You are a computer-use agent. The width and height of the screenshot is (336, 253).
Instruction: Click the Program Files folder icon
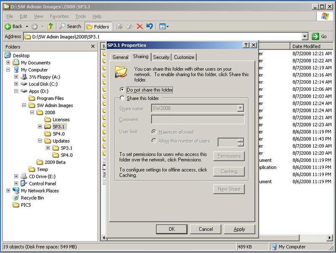click(x=32, y=98)
